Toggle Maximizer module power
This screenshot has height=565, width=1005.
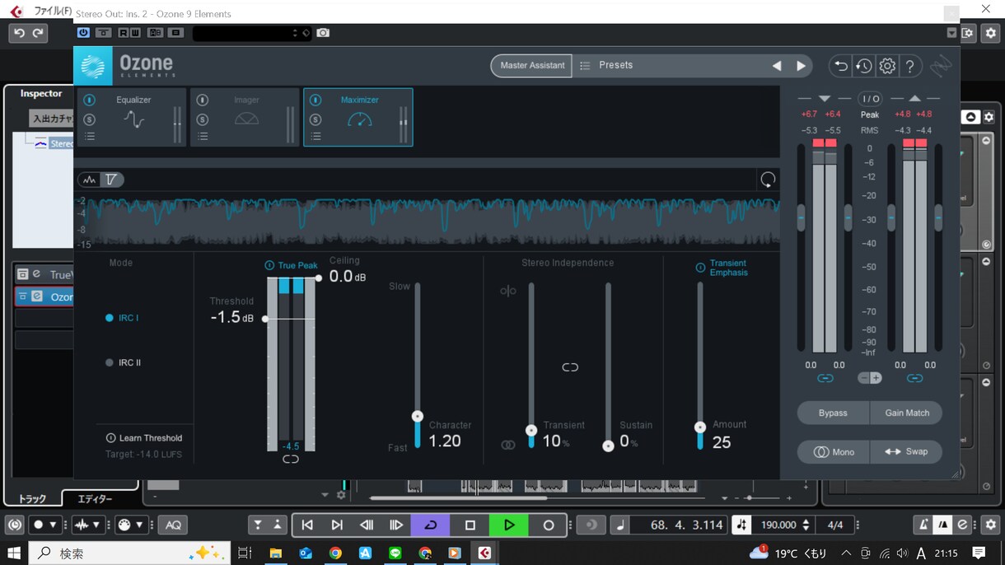point(315,100)
